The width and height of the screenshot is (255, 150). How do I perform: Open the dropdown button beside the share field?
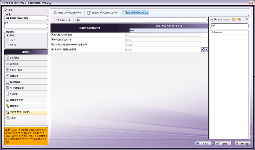click(204, 50)
